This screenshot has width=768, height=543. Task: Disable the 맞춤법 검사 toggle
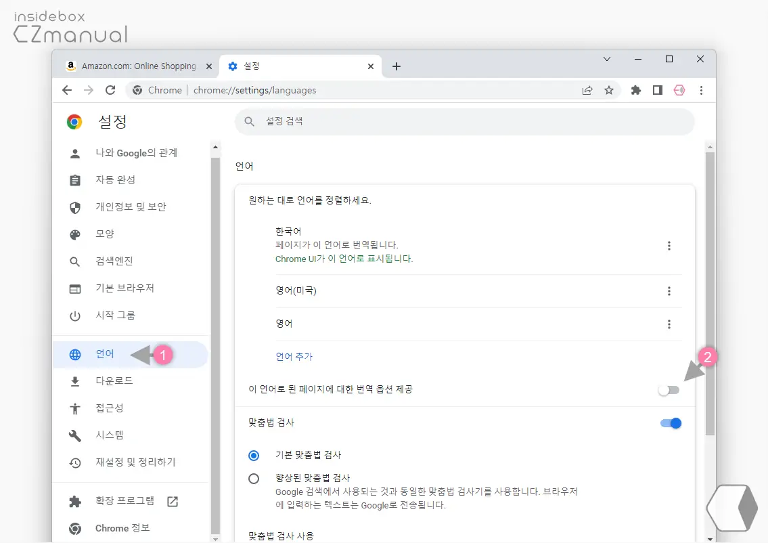[x=671, y=423]
